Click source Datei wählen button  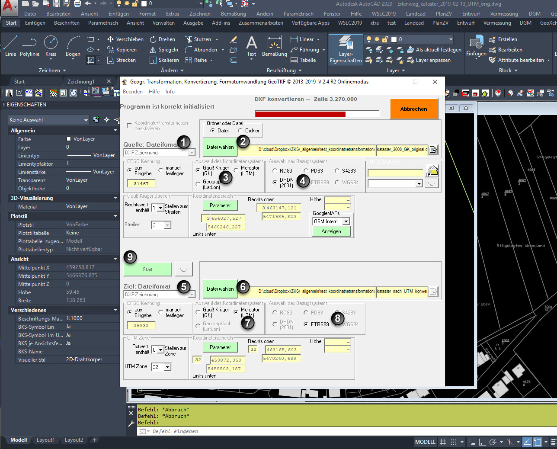pos(220,147)
